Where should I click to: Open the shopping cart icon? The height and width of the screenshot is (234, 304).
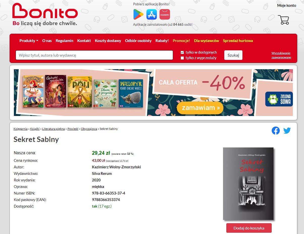tap(283, 20)
